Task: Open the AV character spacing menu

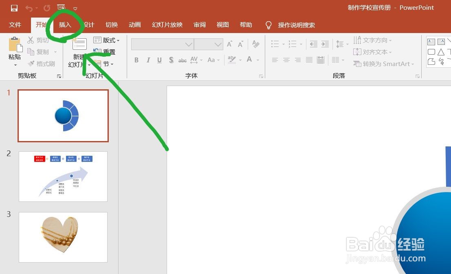Action: [x=196, y=60]
